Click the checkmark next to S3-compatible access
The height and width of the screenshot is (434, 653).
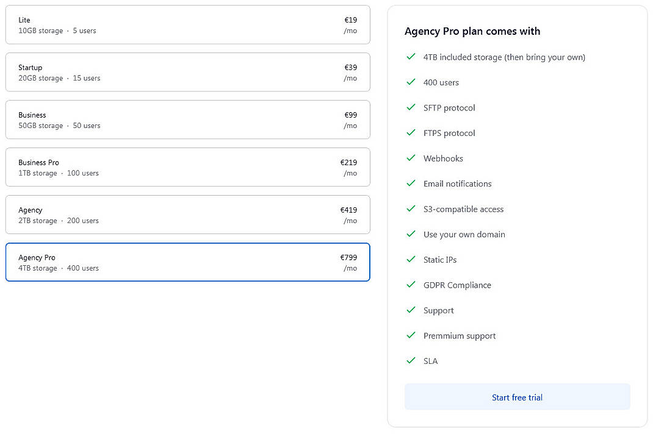pos(411,208)
